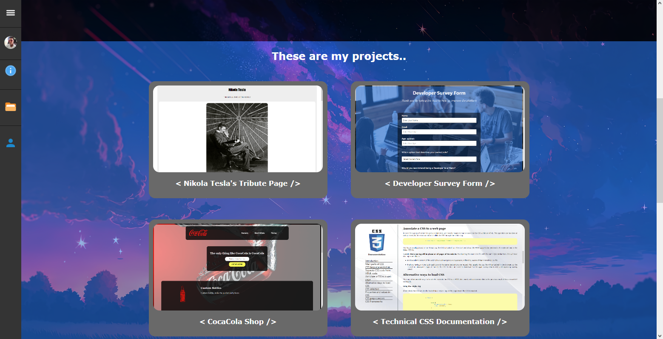Open the CocaCola Shop project link
This screenshot has width=663, height=339.
237,322
